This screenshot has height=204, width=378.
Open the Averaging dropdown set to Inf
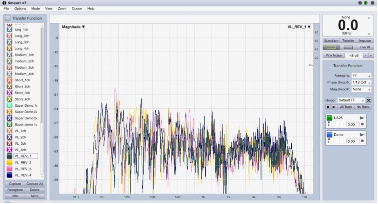click(361, 75)
